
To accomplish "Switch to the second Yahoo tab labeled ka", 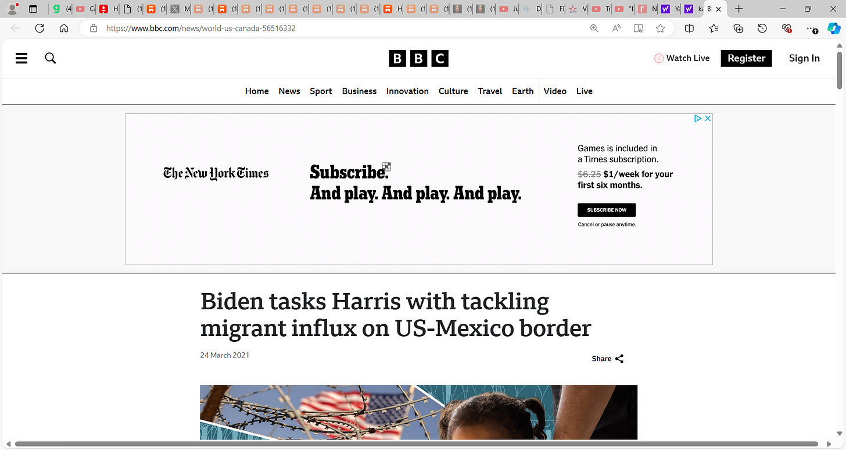I will tap(693, 9).
